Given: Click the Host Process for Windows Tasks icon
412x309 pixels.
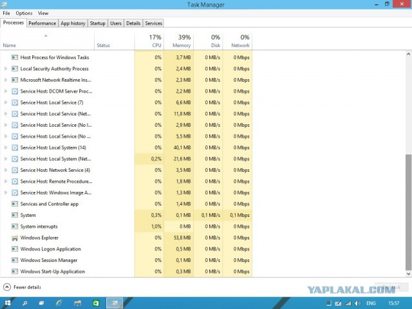Looking at the screenshot, I should tap(15, 57).
